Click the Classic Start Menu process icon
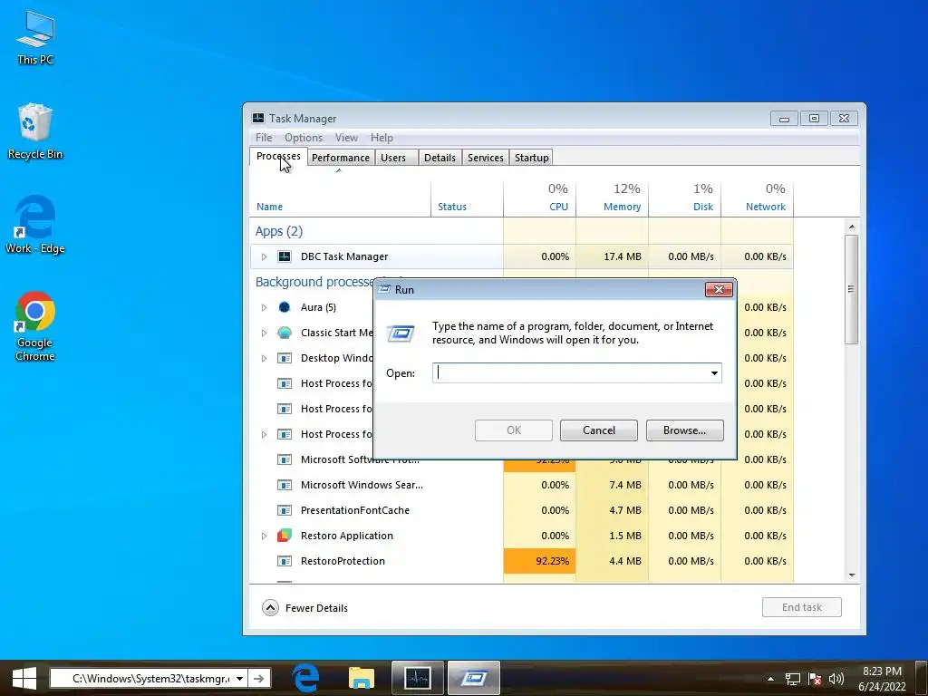 coord(285,333)
